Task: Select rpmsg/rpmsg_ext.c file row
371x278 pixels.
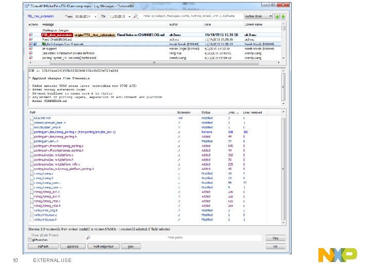Action: click(155, 192)
